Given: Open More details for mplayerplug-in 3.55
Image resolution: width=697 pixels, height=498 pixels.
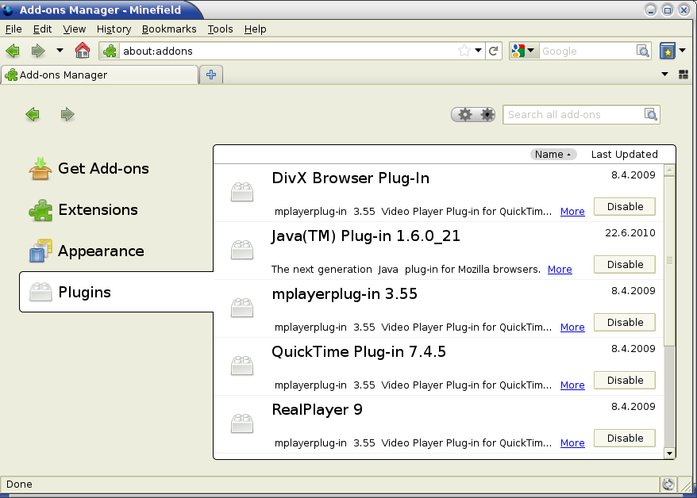Looking at the screenshot, I should 572,328.
